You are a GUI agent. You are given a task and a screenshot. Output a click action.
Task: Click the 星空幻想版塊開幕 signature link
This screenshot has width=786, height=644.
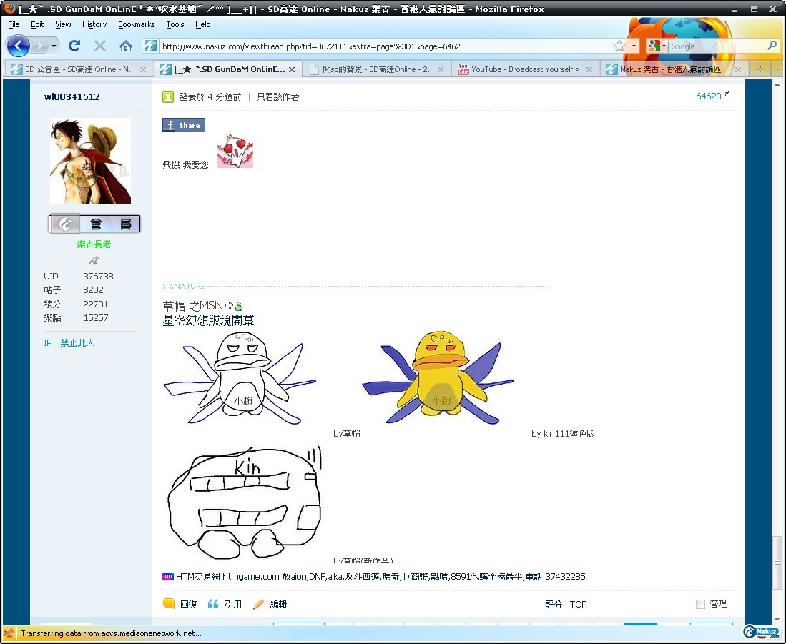209,320
